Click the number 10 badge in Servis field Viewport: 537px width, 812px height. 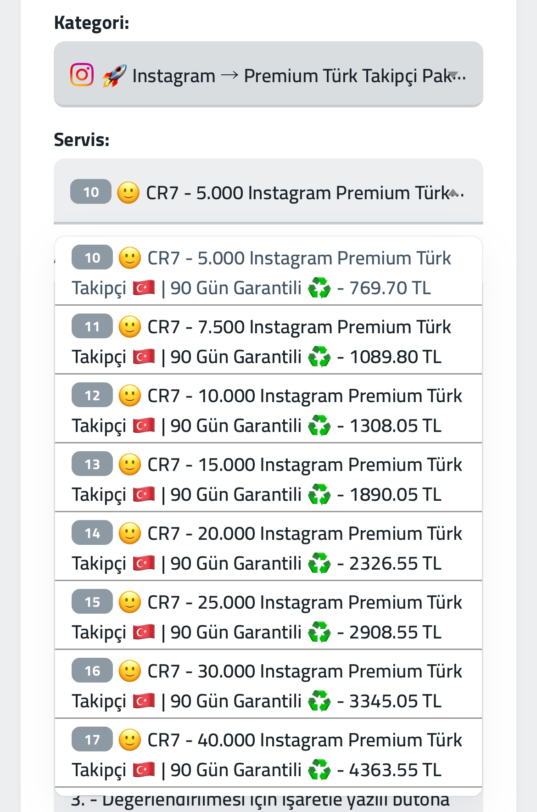point(91,191)
